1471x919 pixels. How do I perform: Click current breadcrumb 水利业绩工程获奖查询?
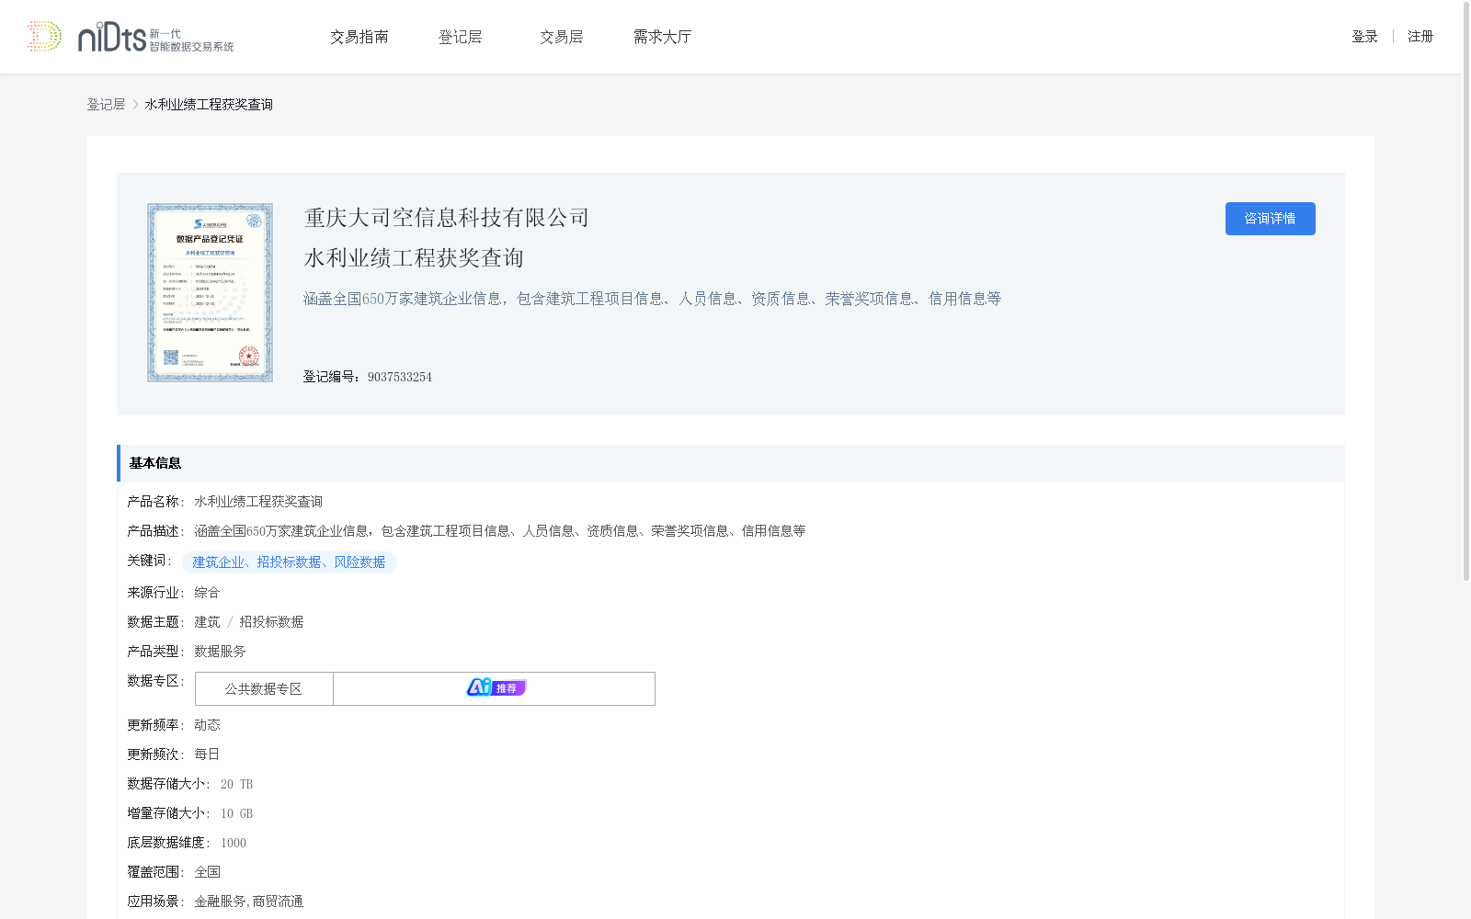point(209,105)
